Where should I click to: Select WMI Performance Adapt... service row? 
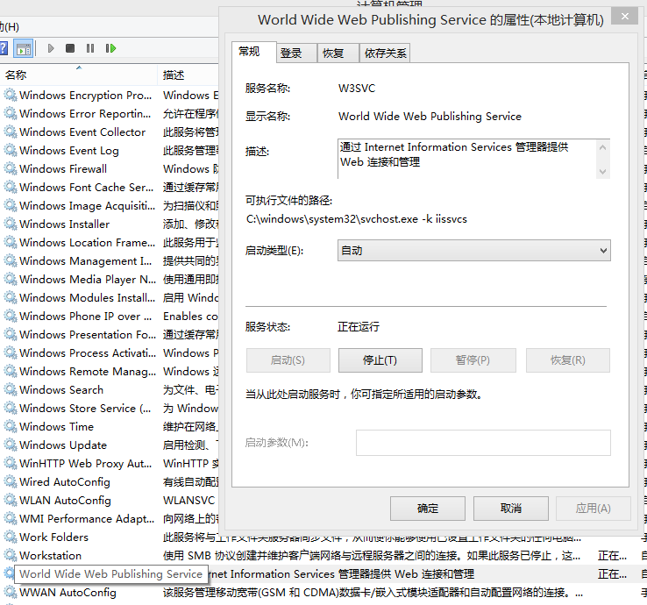pyautogui.click(x=110, y=518)
